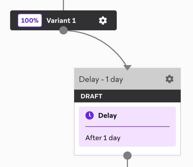Screen dimensions: 193x167
Task: Click the 100% variant percentage badge
Action: coord(30,20)
